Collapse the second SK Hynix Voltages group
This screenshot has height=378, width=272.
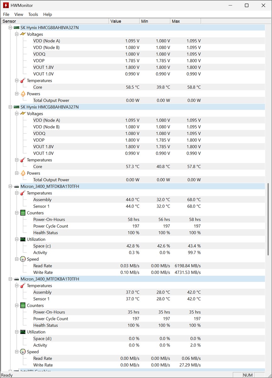(x=17, y=114)
